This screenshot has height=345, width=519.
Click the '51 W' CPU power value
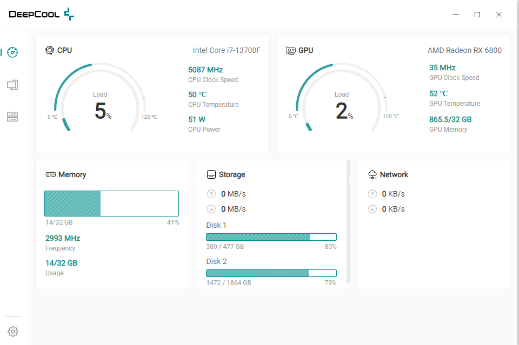[197, 119]
